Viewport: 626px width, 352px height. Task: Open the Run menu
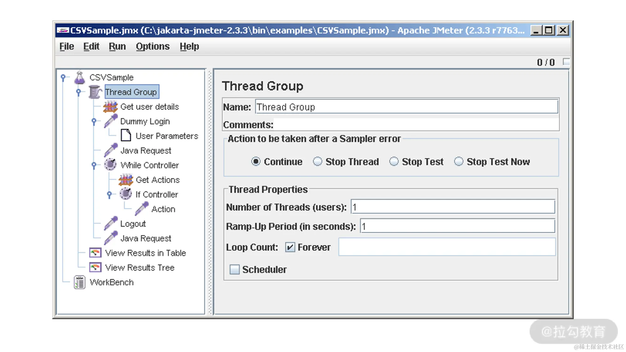point(117,46)
